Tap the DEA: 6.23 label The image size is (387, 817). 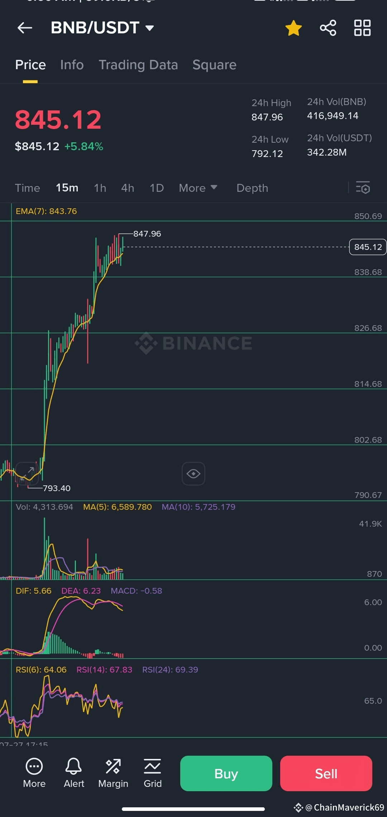pos(81,591)
